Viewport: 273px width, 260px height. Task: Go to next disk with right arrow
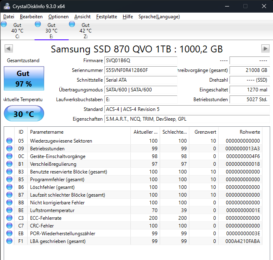pyautogui.click(x=265, y=49)
